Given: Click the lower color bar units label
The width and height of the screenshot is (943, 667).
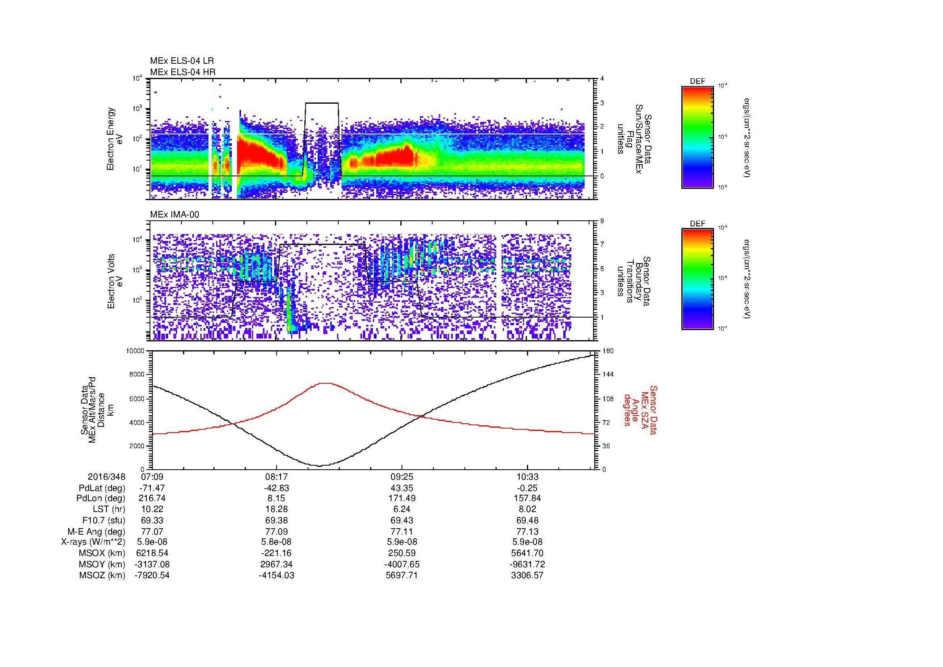Looking at the screenshot, I should pyautogui.click(x=747, y=279).
